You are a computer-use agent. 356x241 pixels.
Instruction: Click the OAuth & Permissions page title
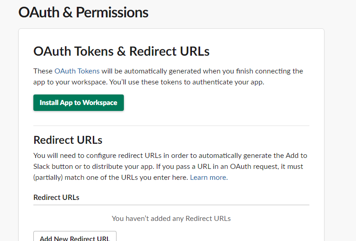point(83,12)
